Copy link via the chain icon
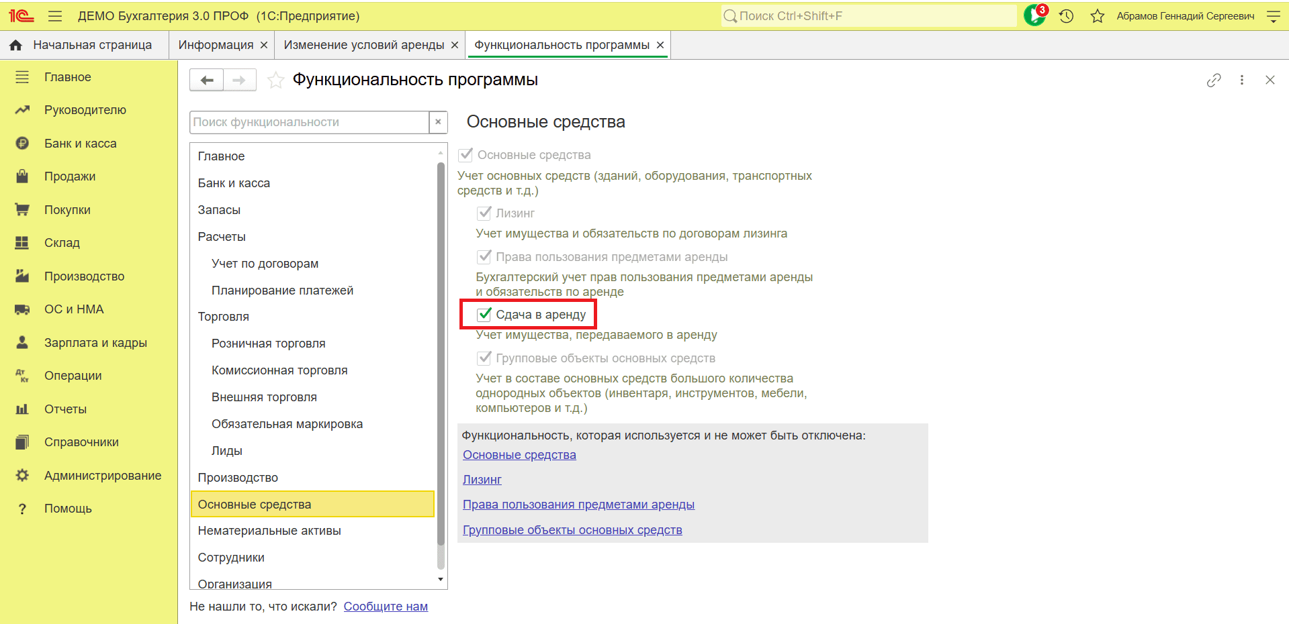The width and height of the screenshot is (1289, 624). click(x=1214, y=81)
